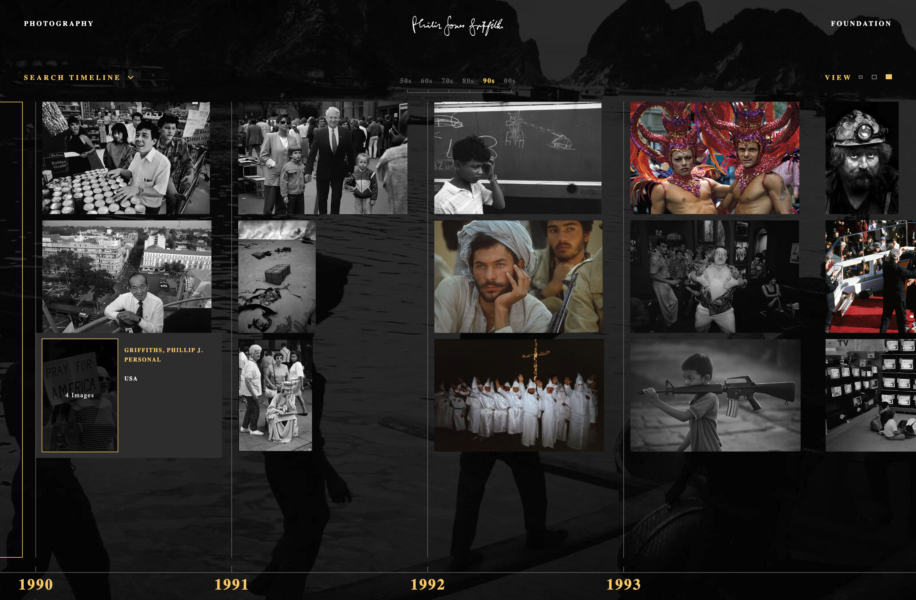Open the boy with rifle photo

click(x=715, y=395)
